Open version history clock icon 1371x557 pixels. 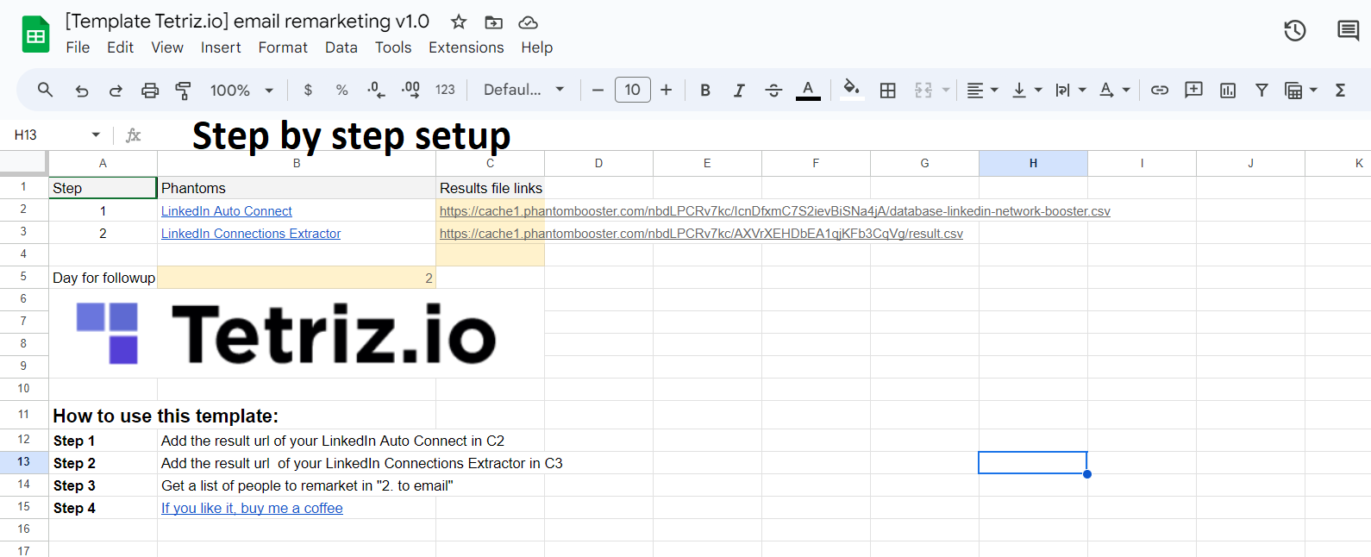coord(1294,31)
